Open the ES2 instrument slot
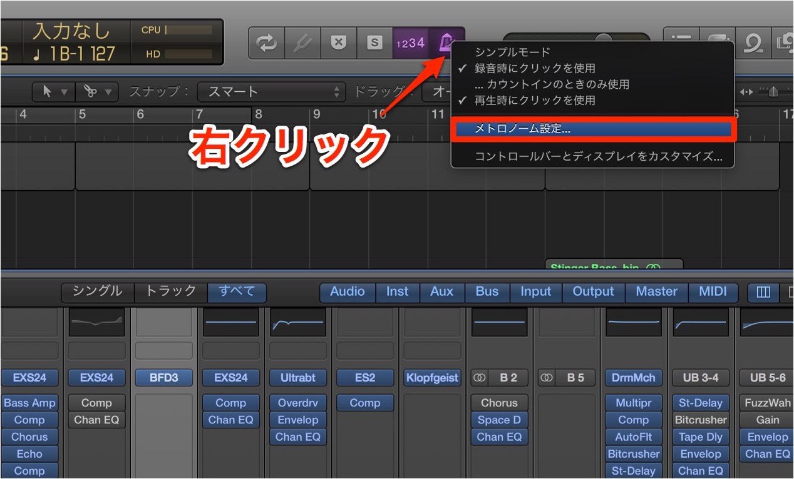Viewport: 794px width, 479px height. [x=365, y=378]
